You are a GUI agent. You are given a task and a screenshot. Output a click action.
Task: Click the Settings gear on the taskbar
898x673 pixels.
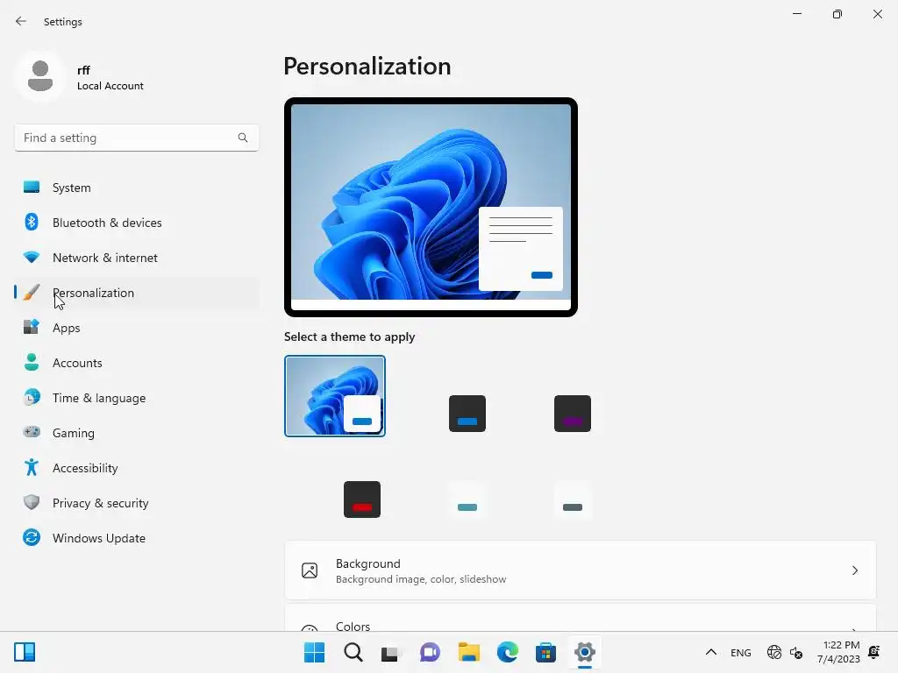[x=585, y=652]
